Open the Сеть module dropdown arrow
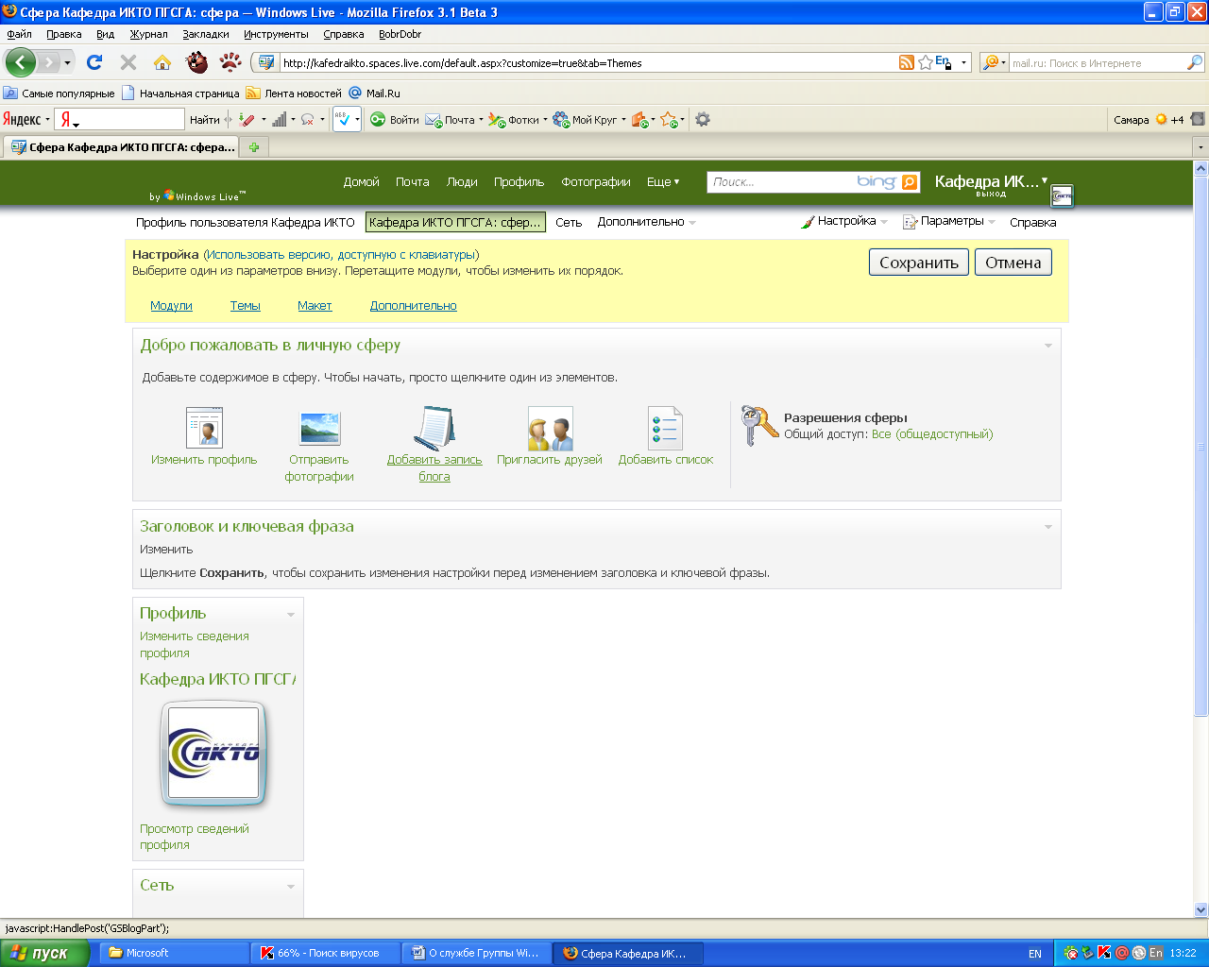Viewport: 1209px width, 967px height. click(x=291, y=887)
